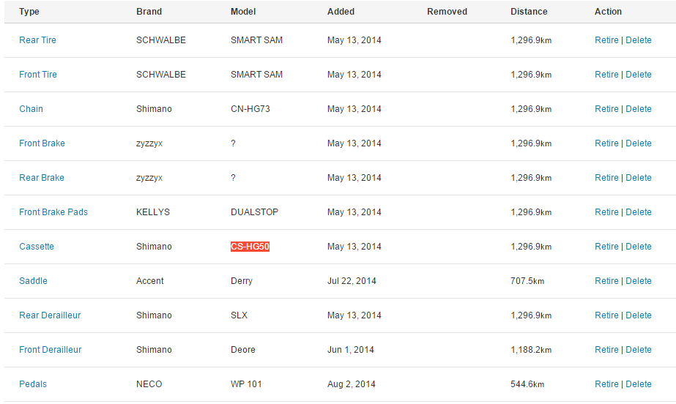Delete the Front Tire component
The width and height of the screenshot is (676, 404).
[x=638, y=75]
